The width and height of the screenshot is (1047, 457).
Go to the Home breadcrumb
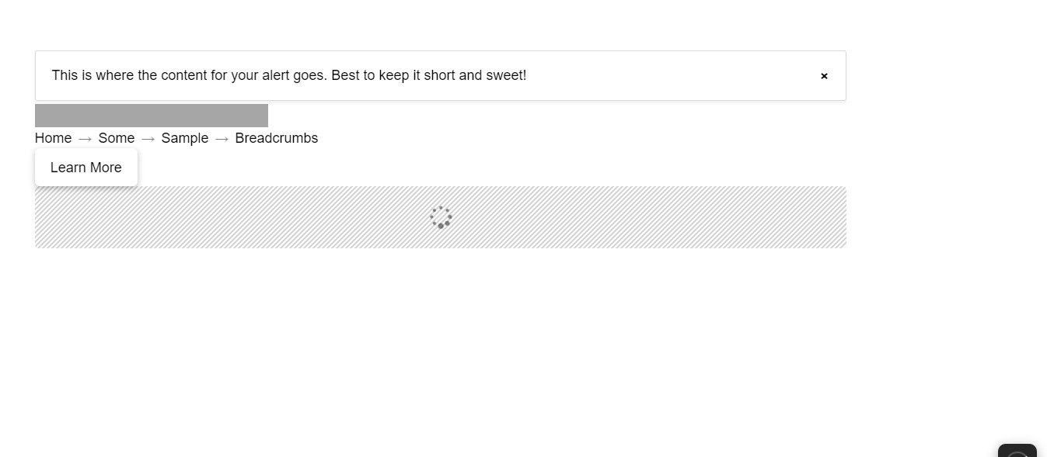point(53,138)
